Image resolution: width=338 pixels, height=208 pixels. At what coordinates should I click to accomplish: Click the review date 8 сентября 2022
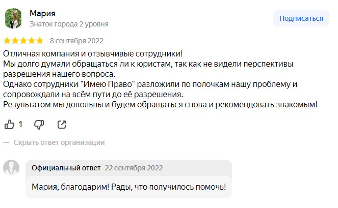point(76,40)
